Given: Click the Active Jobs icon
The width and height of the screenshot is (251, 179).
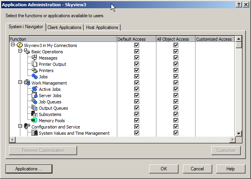Looking at the screenshot, I should pos(34,89).
